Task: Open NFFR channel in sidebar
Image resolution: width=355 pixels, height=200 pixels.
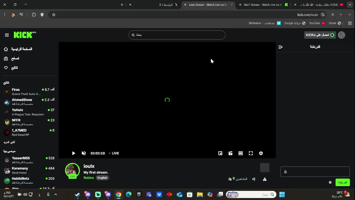Action: pyautogui.click(x=29, y=122)
